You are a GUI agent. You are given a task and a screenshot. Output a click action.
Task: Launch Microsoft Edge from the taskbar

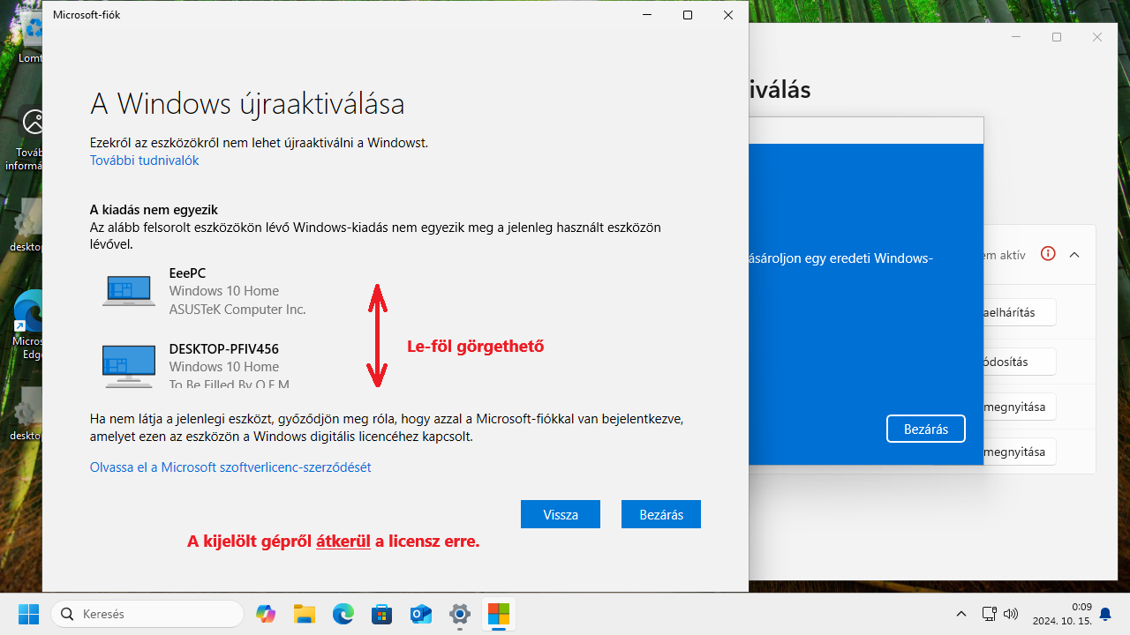[x=343, y=614]
